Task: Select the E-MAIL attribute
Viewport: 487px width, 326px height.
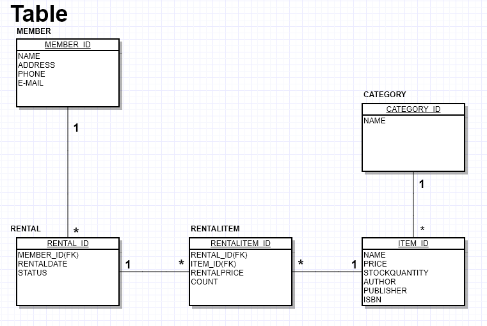Action: pyautogui.click(x=31, y=83)
